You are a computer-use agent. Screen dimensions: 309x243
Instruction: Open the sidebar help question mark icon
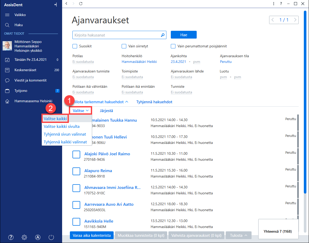coord(11,237)
